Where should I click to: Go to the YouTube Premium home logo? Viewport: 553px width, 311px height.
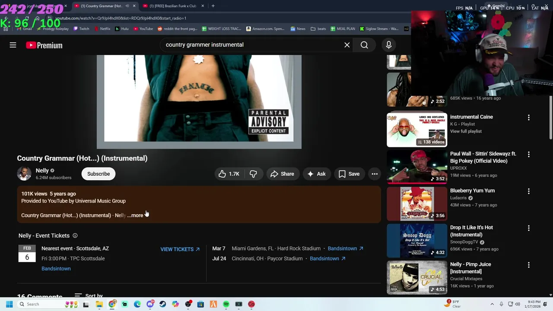(x=44, y=45)
